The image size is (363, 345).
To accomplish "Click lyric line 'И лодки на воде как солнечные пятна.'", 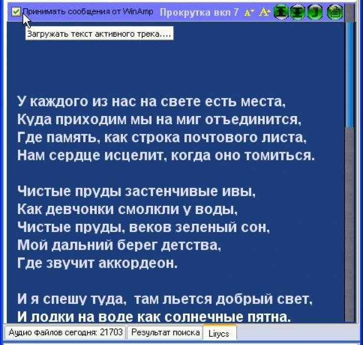I will [154, 317].
